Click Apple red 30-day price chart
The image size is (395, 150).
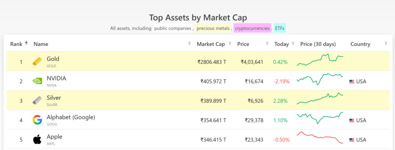click(x=320, y=137)
